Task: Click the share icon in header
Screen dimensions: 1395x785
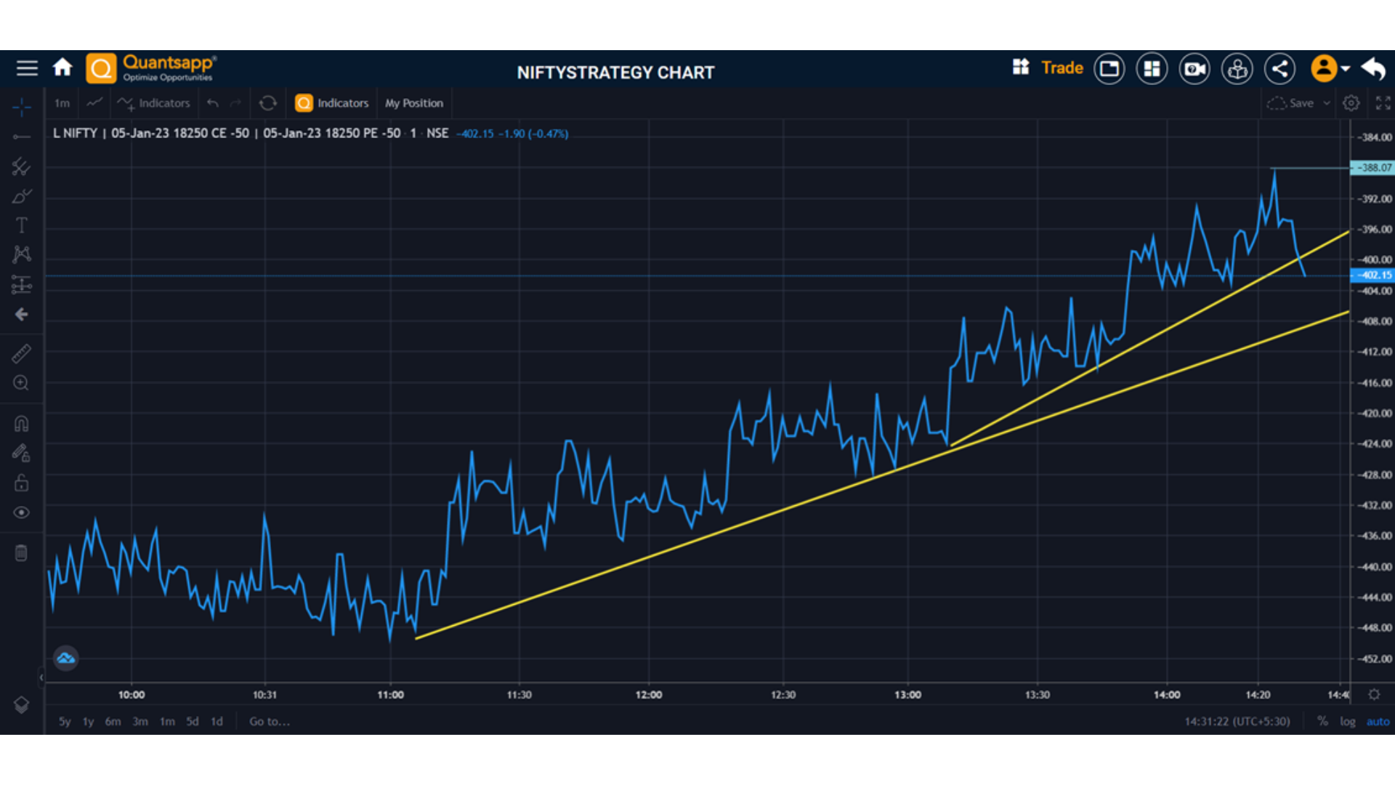Action: click(1279, 69)
